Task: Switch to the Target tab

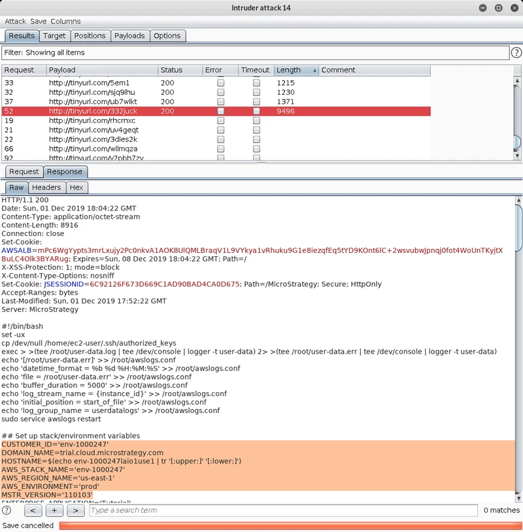Action: tap(54, 36)
